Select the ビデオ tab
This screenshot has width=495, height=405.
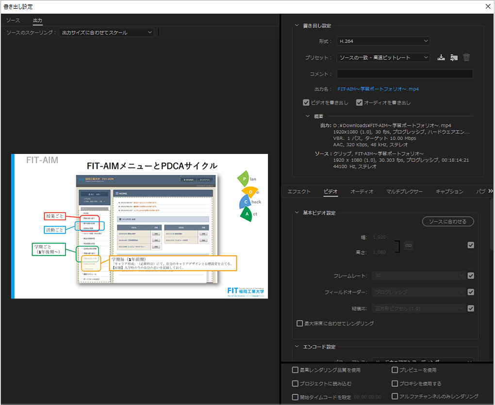pyautogui.click(x=330, y=191)
